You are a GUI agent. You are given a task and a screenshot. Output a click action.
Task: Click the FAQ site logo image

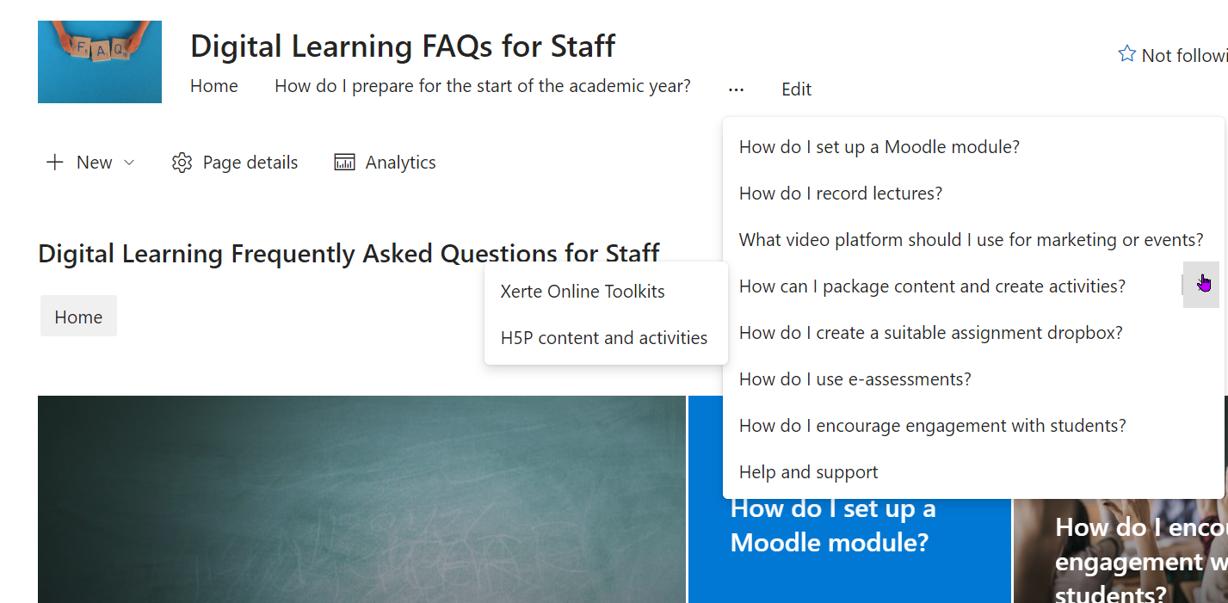[x=100, y=62]
